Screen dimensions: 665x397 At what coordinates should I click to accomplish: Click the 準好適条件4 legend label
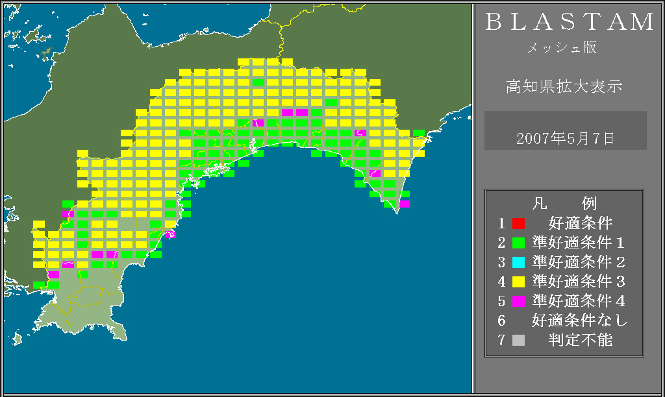579,301
